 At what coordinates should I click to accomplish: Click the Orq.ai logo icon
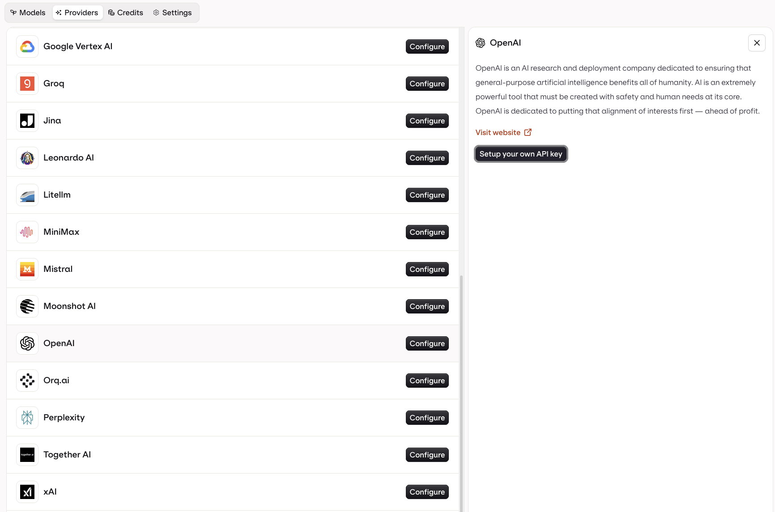click(27, 381)
